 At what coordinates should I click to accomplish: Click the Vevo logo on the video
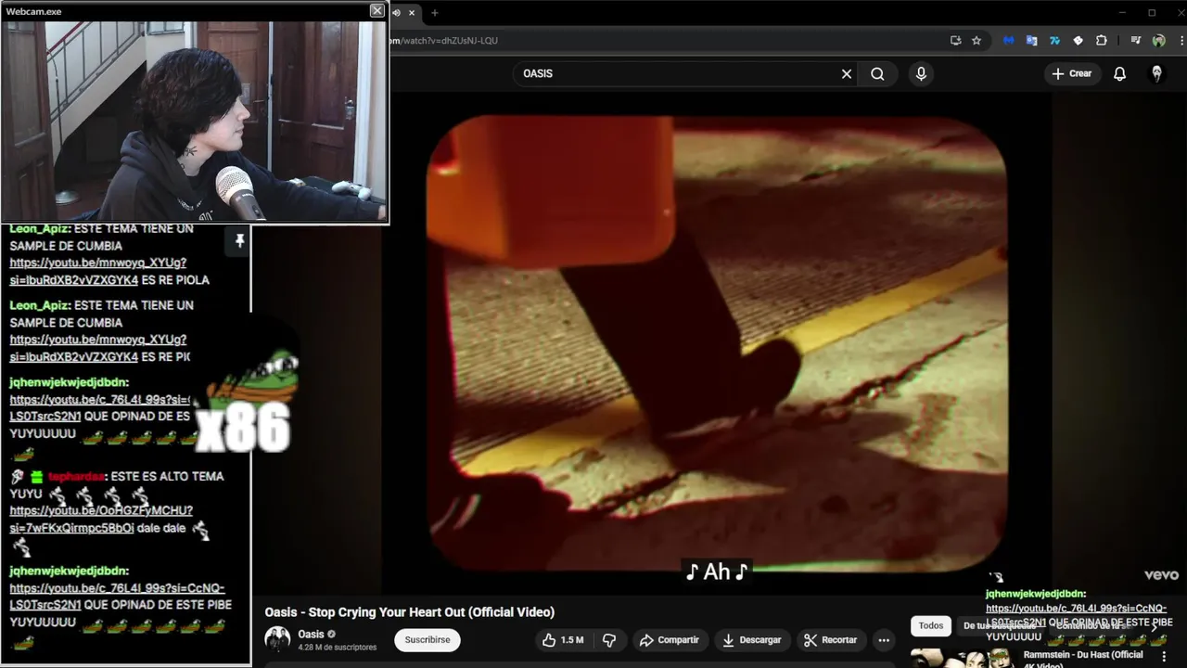[1161, 575]
